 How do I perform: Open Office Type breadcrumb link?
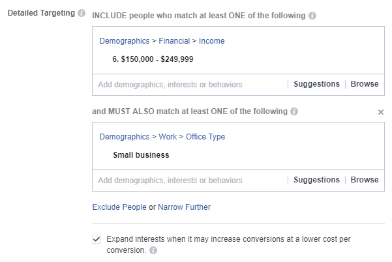coord(205,137)
